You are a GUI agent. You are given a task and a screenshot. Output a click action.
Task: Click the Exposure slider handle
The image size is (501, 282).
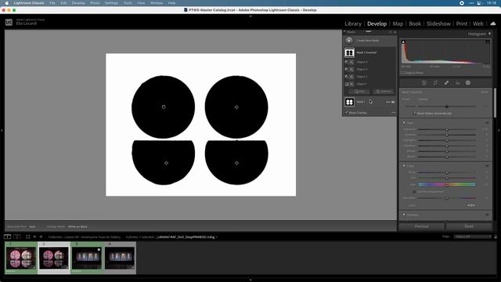[x=447, y=129]
